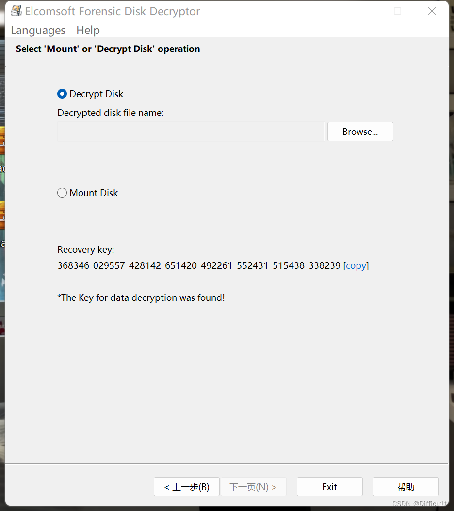
Task: Open the Languages menu
Action: (x=38, y=30)
